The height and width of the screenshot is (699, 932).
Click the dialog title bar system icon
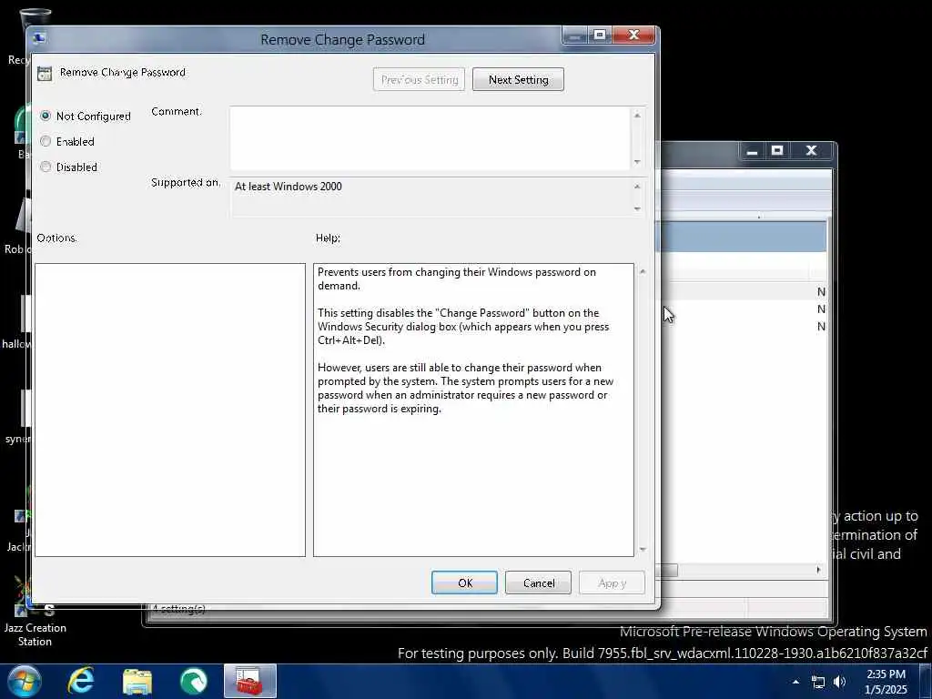pos(39,38)
